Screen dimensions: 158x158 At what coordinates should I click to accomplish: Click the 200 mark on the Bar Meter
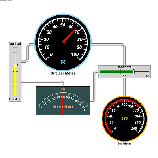point(134,128)
